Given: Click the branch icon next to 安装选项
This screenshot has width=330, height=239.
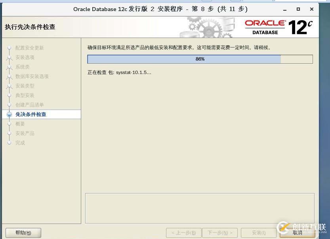Looking at the screenshot, I should point(9,57).
